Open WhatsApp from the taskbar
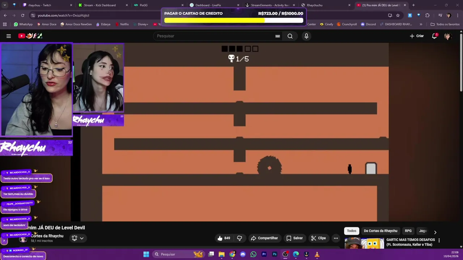Screen dimensions: 463x260 (253, 254)
